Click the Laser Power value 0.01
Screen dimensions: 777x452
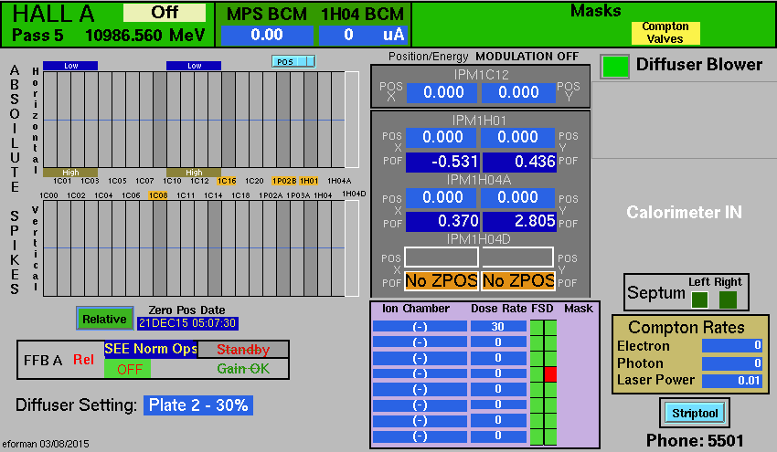pyautogui.click(x=732, y=381)
